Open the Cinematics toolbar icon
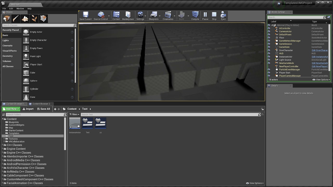Viewport: 333px width, 187px height. [x=168, y=16]
